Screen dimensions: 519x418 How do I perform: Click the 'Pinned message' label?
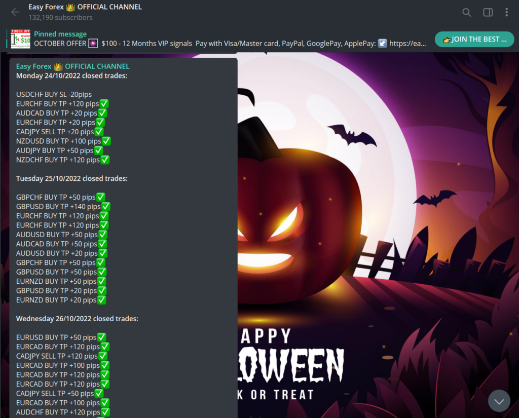tap(60, 34)
